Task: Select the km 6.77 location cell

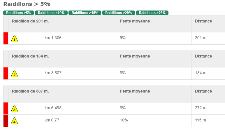Action: (78, 121)
